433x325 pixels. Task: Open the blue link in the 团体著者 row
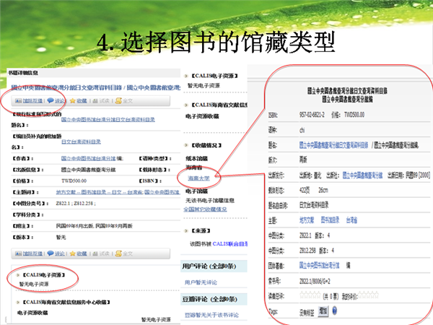coord(320,266)
